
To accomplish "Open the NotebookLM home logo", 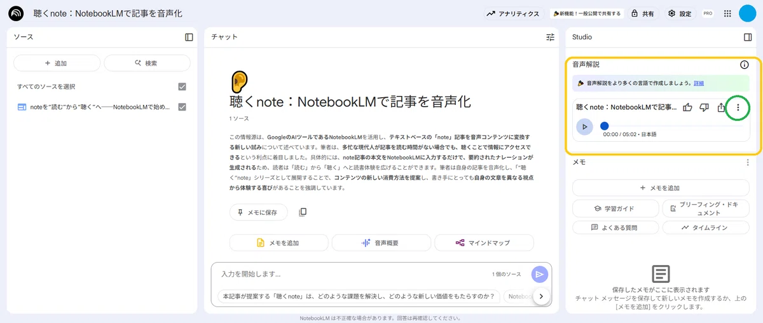I will (17, 13).
